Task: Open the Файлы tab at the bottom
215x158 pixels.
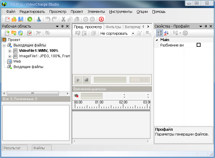Action: click(x=39, y=148)
